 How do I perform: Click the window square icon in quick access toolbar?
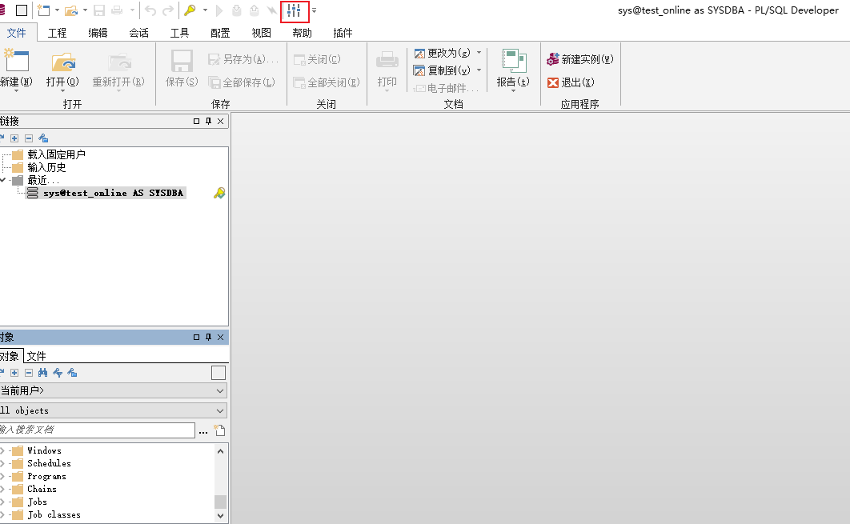point(22,10)
